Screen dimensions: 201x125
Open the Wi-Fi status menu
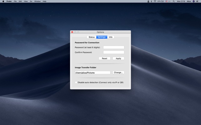155,1
